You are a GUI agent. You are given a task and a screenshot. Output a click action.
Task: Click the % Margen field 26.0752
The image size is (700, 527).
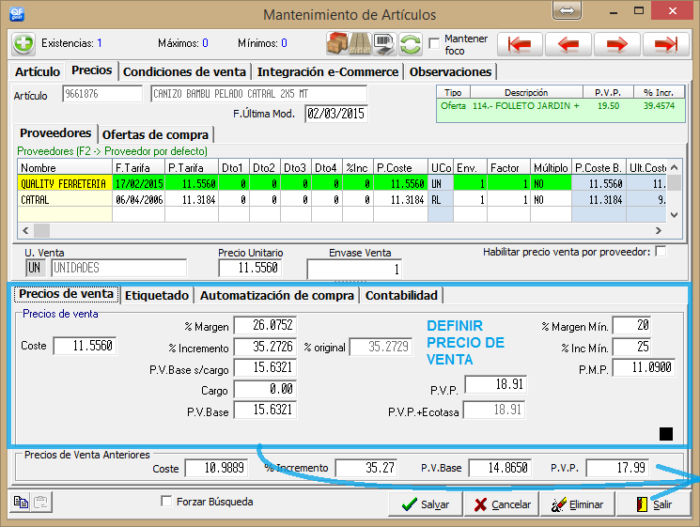point(265,325)
